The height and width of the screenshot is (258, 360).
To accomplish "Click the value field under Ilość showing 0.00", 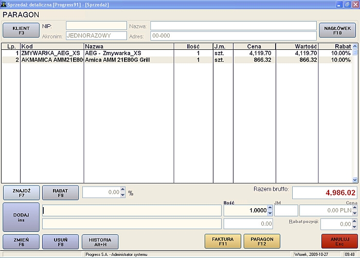I will [x=248, y=224].
